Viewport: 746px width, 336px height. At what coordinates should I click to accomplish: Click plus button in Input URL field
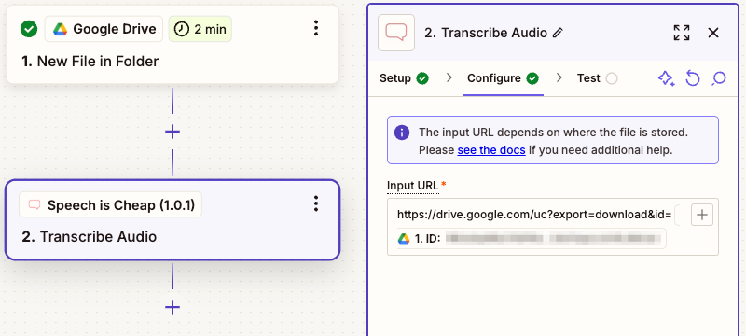click(702, 215)
